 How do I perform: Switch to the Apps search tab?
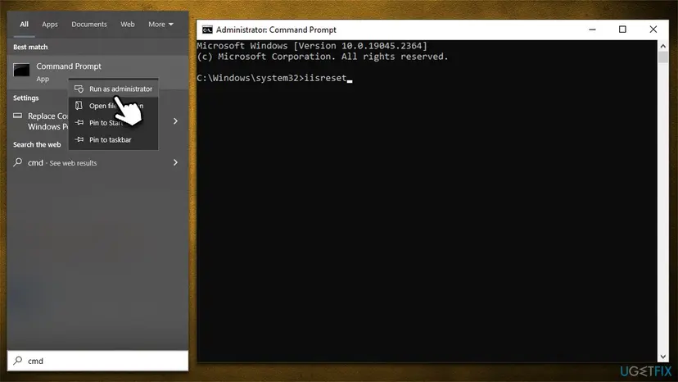click(50, 25)
